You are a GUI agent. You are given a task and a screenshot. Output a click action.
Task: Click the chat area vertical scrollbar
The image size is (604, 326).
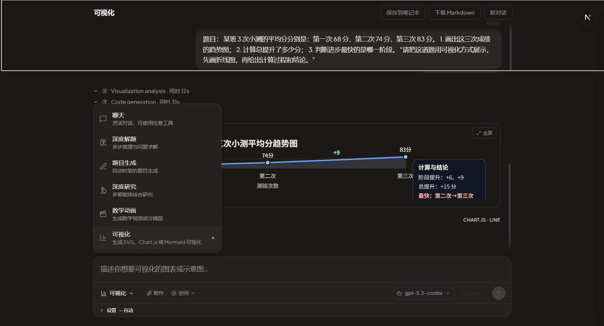coord(510,206)
